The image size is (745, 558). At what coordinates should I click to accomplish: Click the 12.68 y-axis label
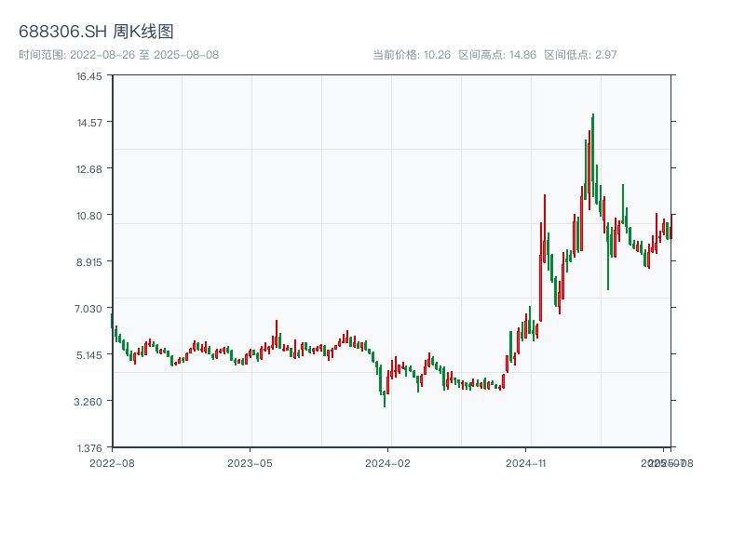tap(89, 169)
